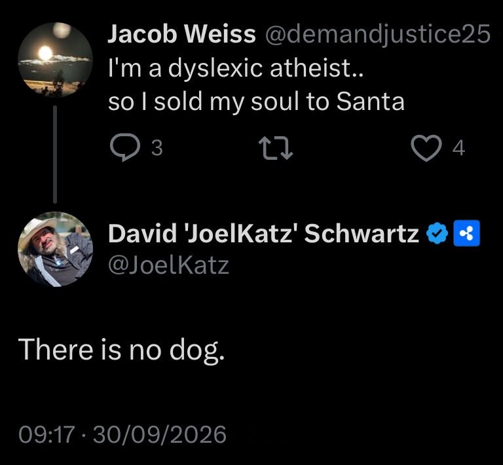Viewport: 503px width, 465px height.
Task: Click the blue verified checkmark badge
Action: (437, 233)
